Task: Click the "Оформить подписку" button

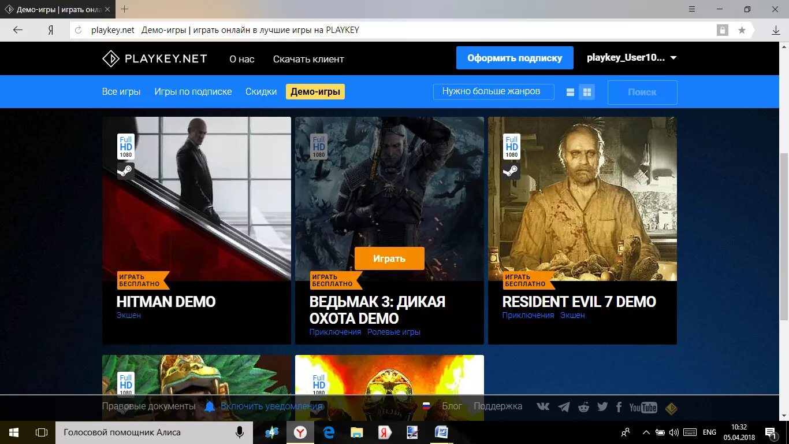Action: click(x=513, y=58)
